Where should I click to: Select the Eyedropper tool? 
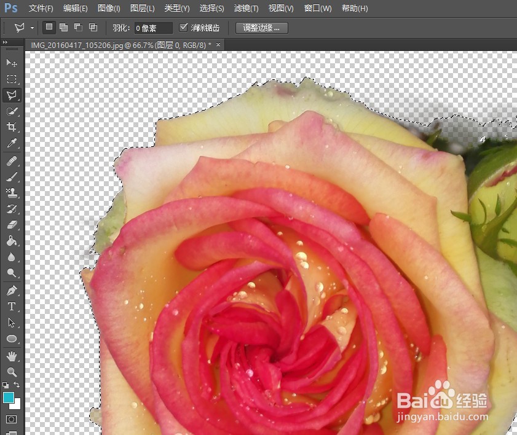coord(12,143)
